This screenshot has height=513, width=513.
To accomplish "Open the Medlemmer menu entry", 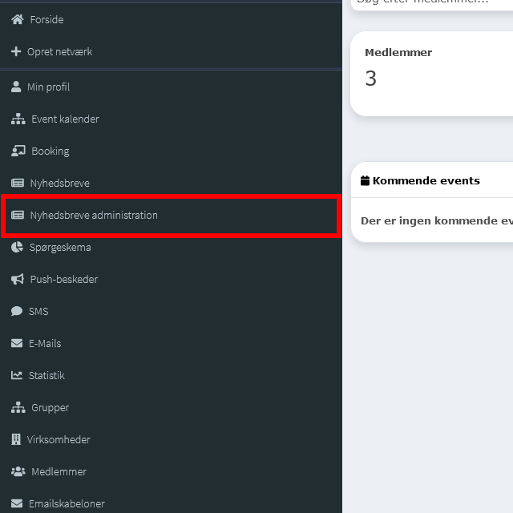I will tap(59, 471).
